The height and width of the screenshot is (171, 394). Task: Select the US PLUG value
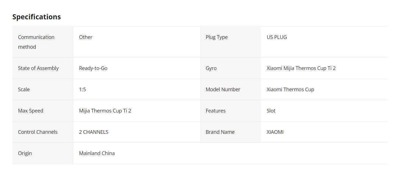tap(277, 37)
